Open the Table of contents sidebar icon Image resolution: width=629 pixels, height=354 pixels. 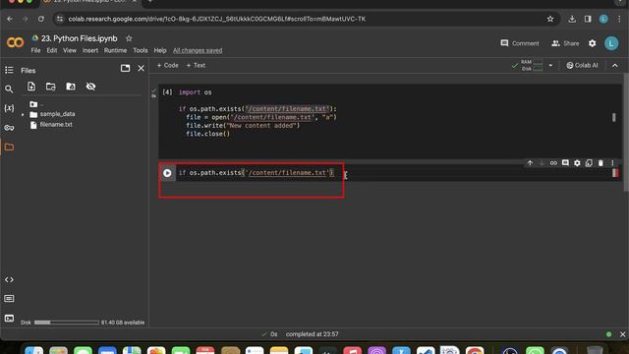(9, 70)
